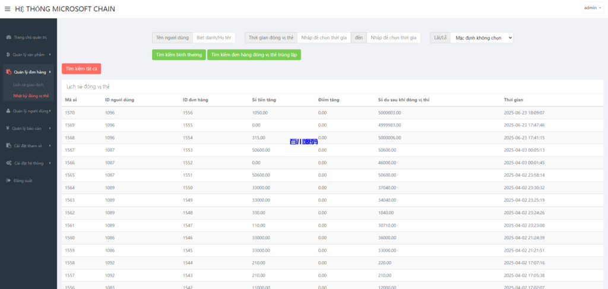Click the yen icon for Quản lý báo cáo
The width and height of the screenshot is (608, 289).
point(8,128)
